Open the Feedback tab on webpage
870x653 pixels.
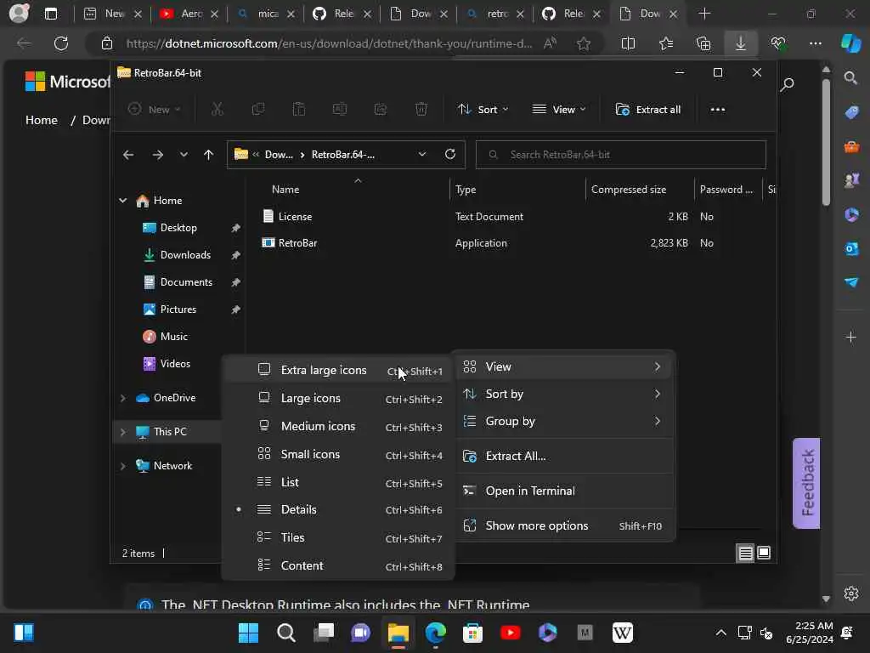tap(807, 483)
